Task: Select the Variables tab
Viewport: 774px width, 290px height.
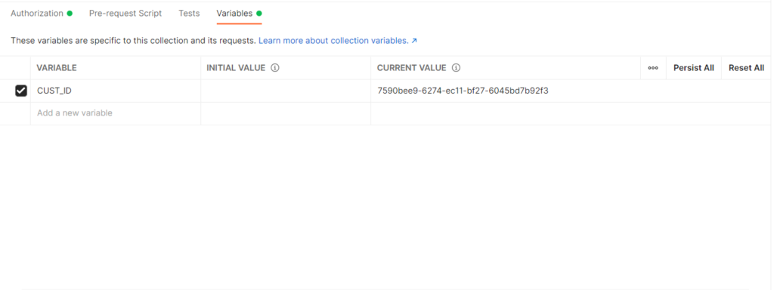Action: 234,14
